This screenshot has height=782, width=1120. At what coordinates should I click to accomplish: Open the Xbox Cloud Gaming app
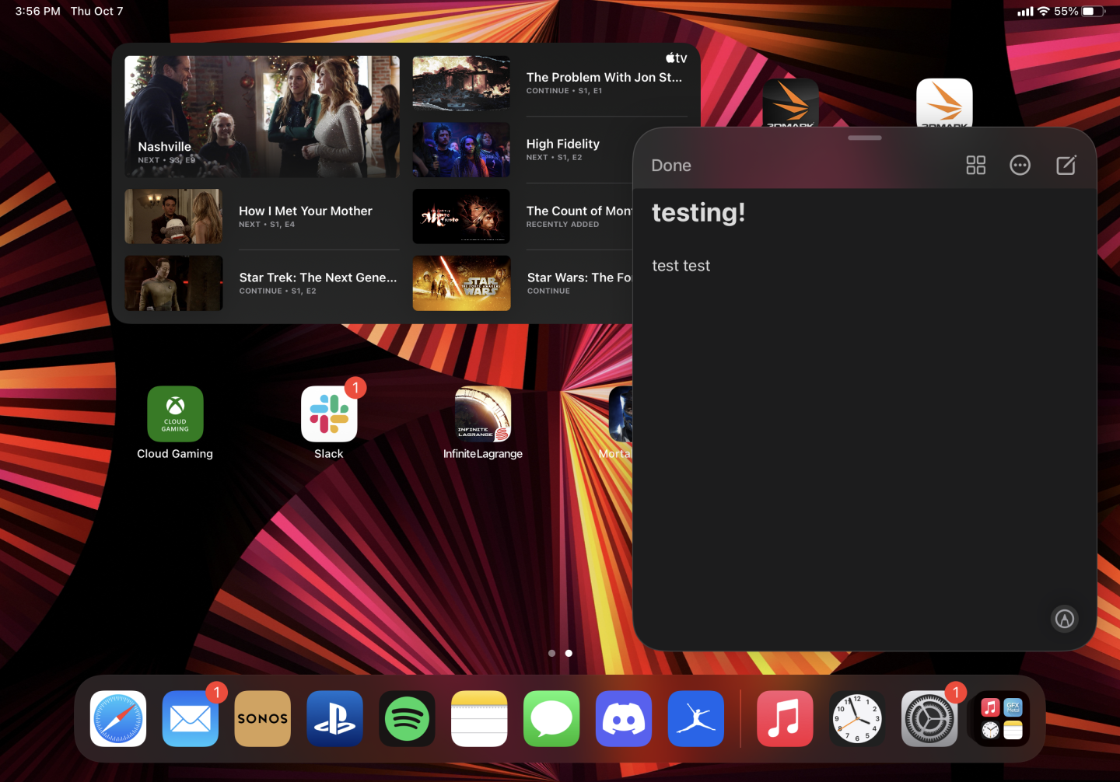tap(174, 414)
